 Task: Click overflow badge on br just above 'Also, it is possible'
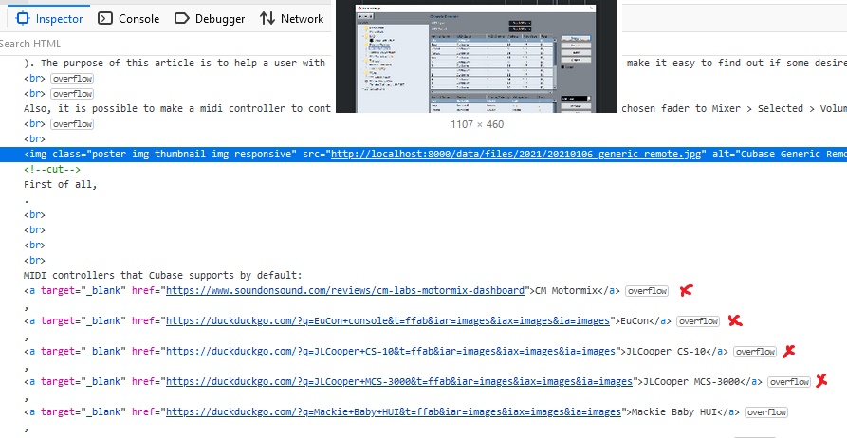tap(72, 94)
